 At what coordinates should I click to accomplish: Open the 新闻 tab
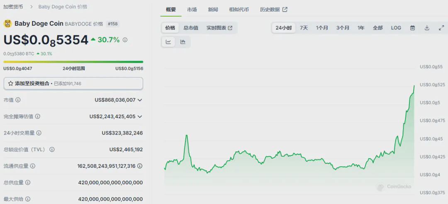[x=213, y=10]
